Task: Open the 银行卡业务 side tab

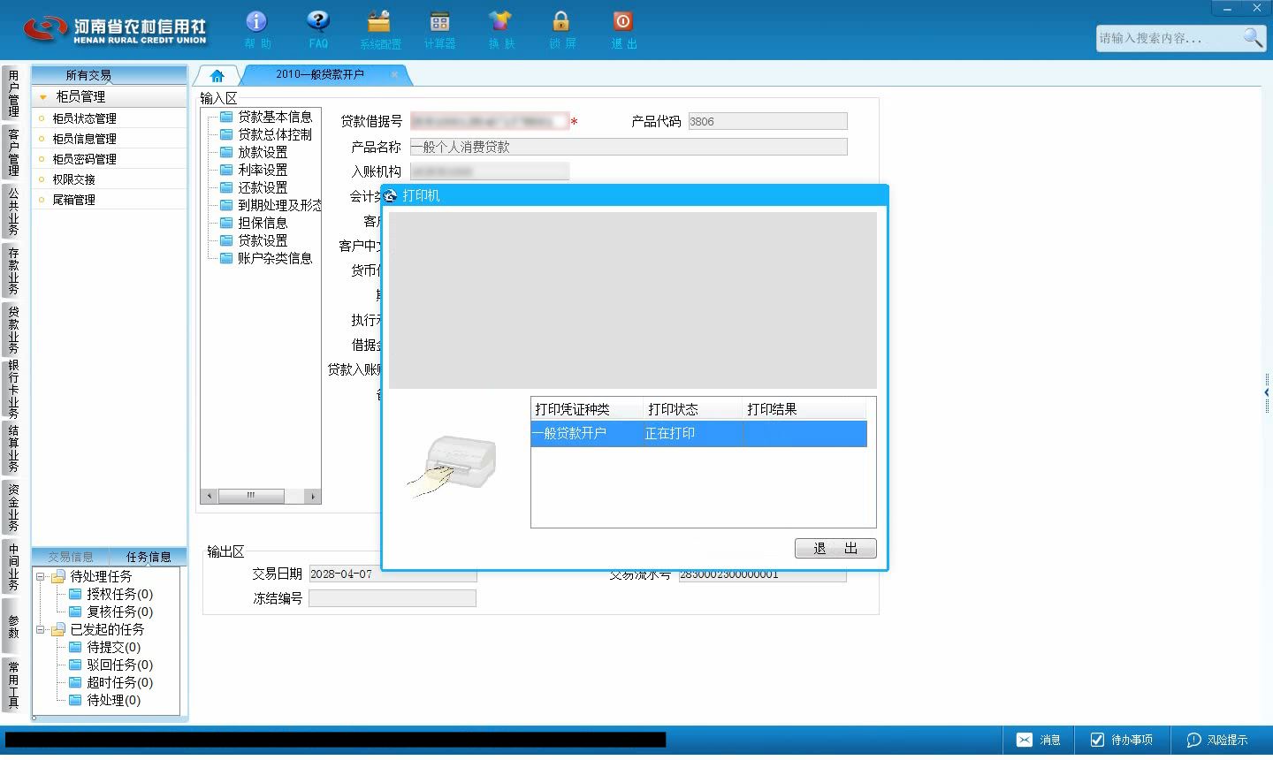Action: 13,389
